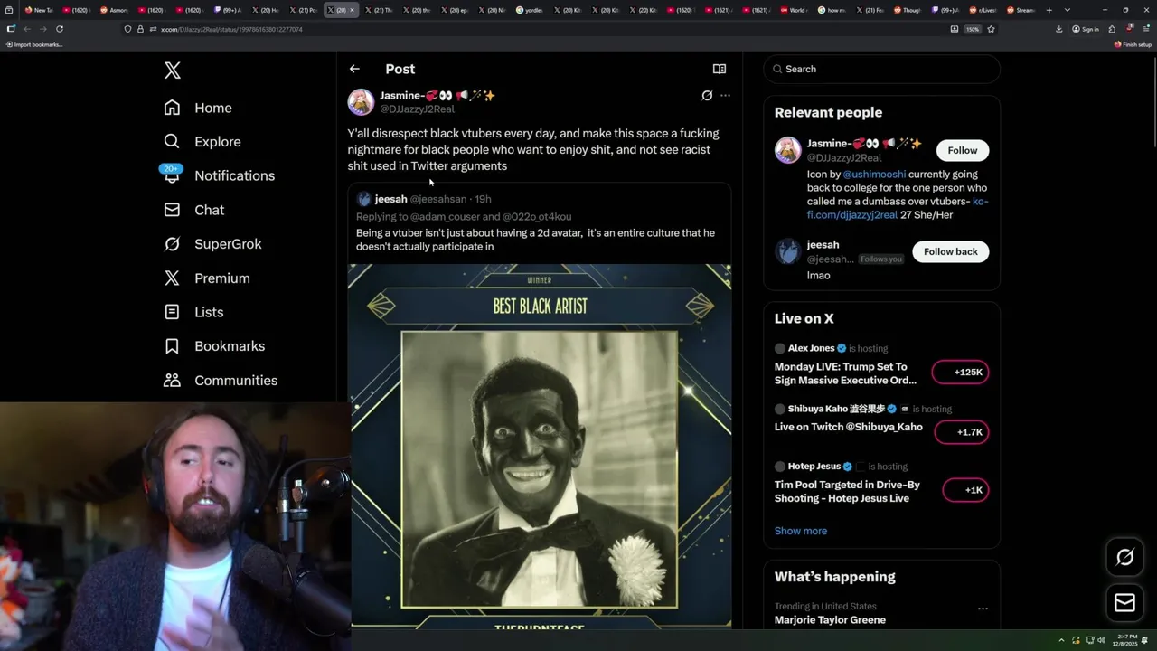The height and width of the screenshot is (651, 1157).
Task: Open the floating Grok button
Action: pos(1124,558)
